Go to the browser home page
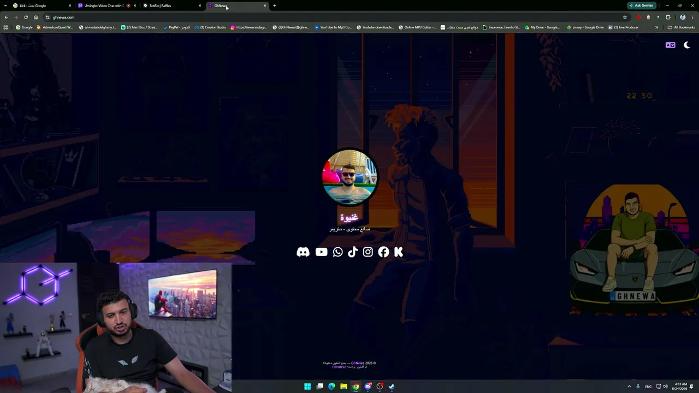699x393 pixels. pos(35,17)
